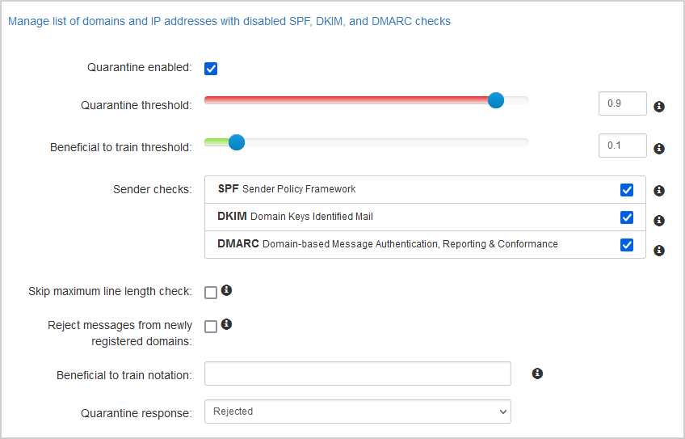The width and height of the screenshot is (685, 439).
Task: Open Manage list of domains and IP addresses link
Action: (x=229, y=22)
